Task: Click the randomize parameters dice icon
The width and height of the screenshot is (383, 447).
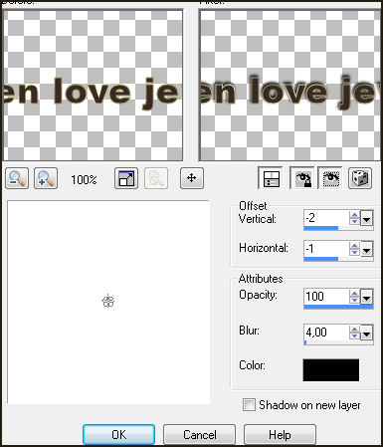Action: click(360, 178)
